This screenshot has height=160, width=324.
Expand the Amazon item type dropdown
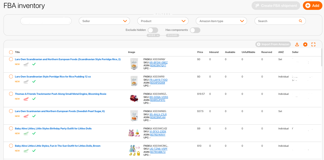(x=221, y=21)
